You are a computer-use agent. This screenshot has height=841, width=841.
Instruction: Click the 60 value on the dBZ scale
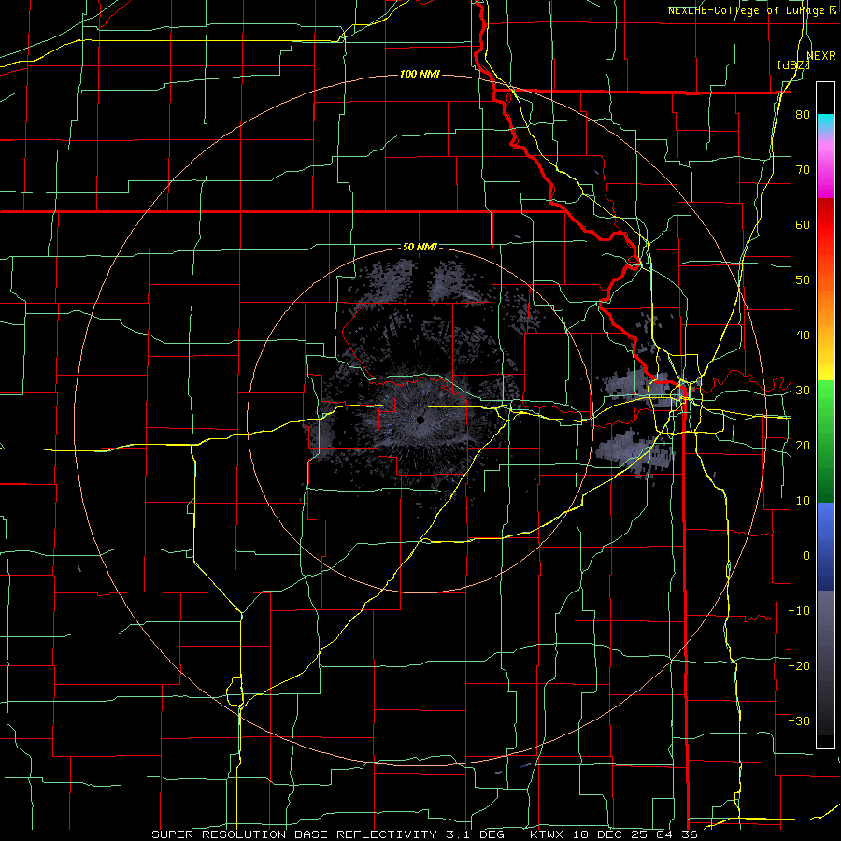point(803,224)
